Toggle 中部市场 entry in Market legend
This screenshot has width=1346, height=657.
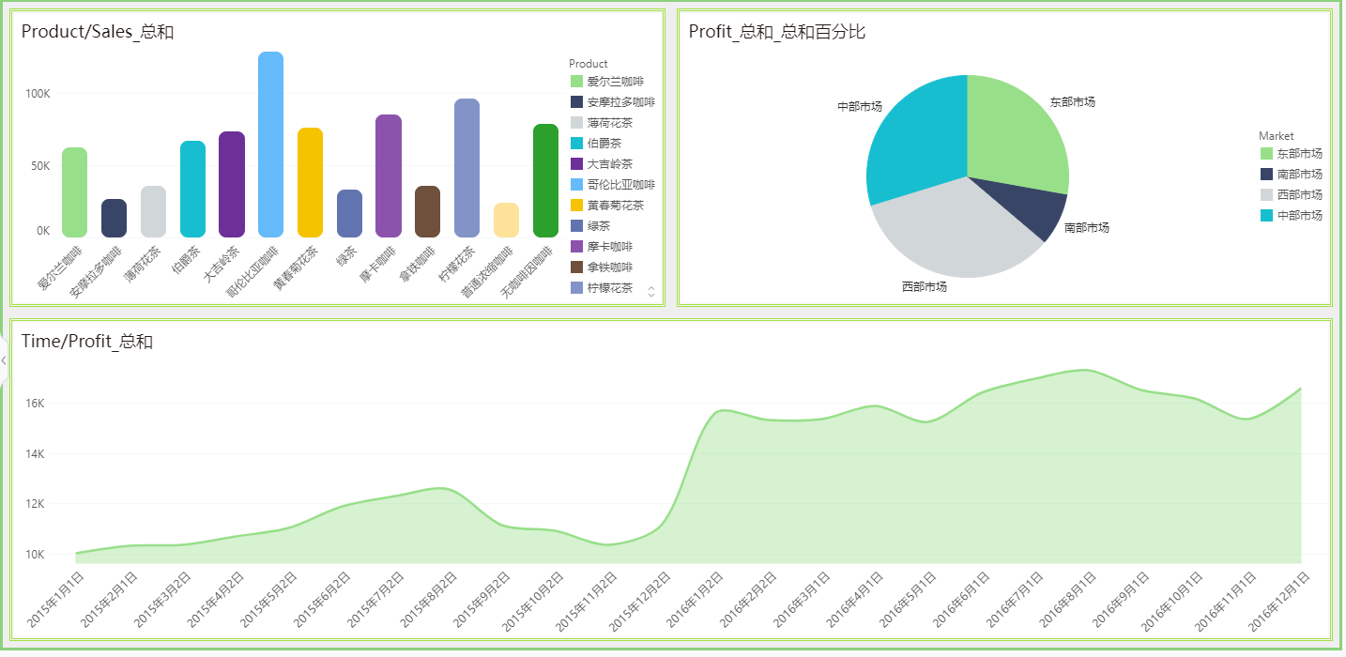click(1299, 216)
